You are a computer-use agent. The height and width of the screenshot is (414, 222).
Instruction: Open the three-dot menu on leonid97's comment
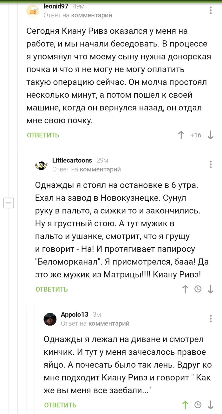coord(210,10)
